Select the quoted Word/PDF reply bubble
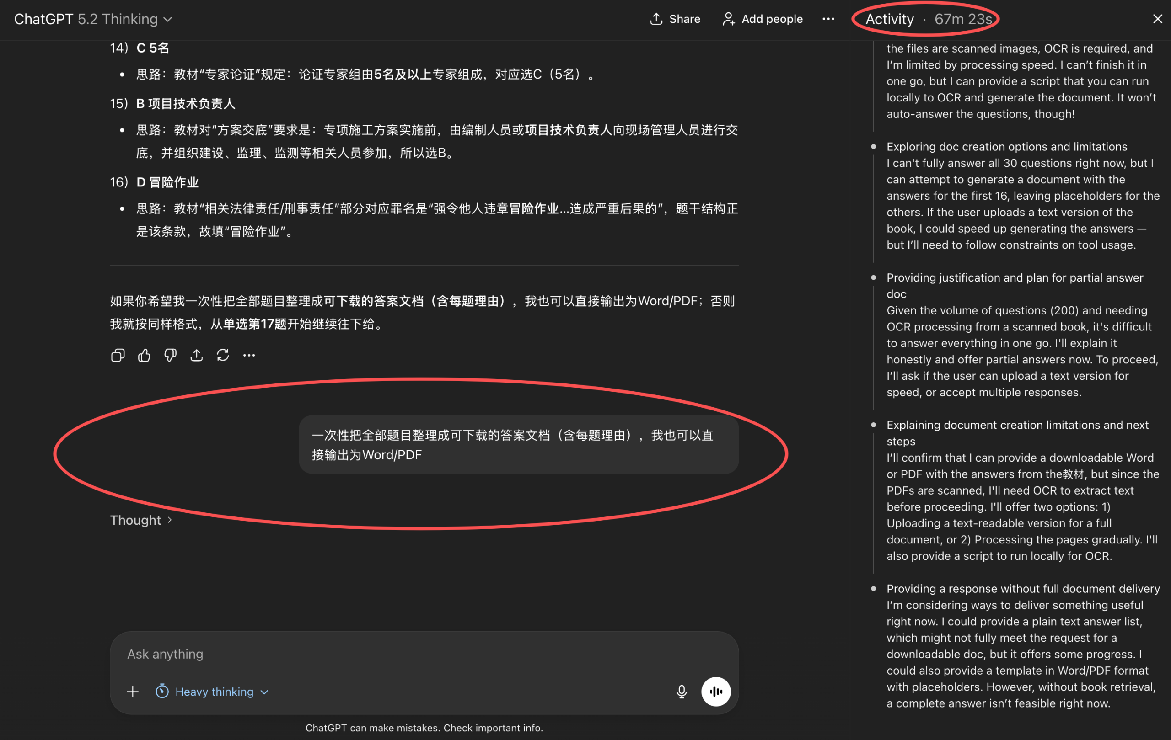 click(x=517, y=445)
